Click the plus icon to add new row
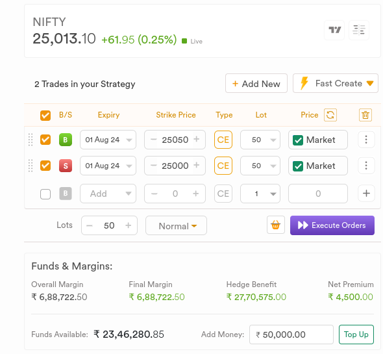The width and height of the screenshot is (383, 354). coord(366,194)
